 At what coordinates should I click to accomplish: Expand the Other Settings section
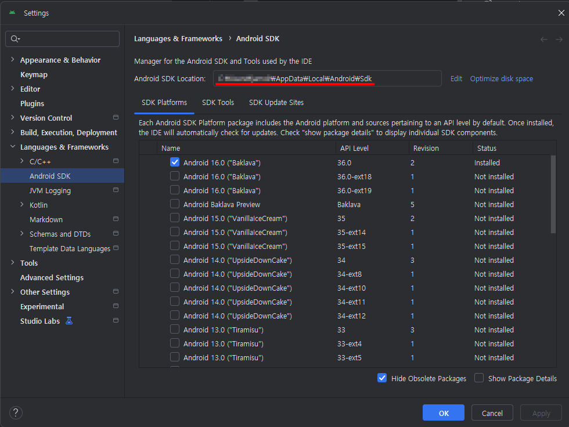tap(13, 291)
